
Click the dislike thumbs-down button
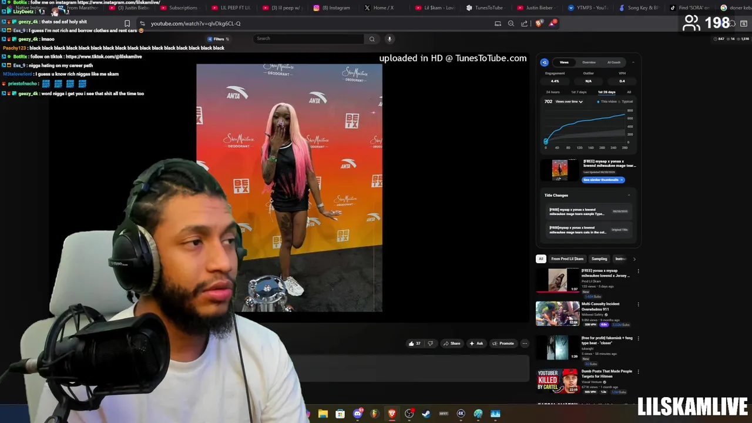click(430, 344)
